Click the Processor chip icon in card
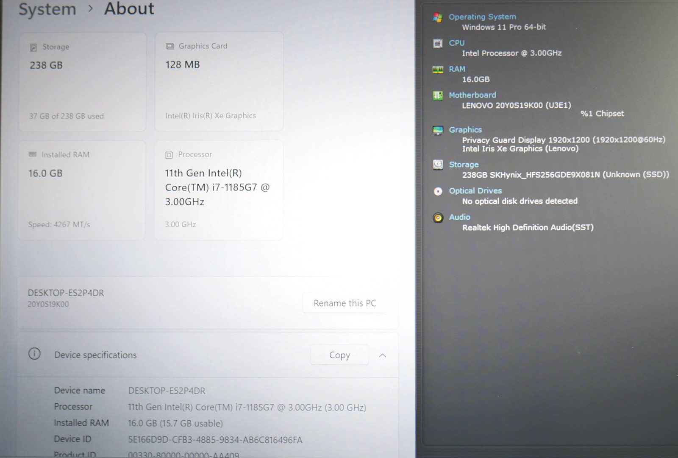 pos(169,155)
